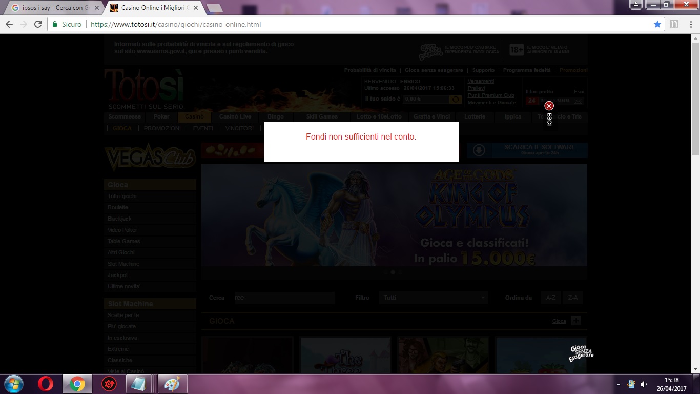Click the Vegas Club logo

click(150, 156)
